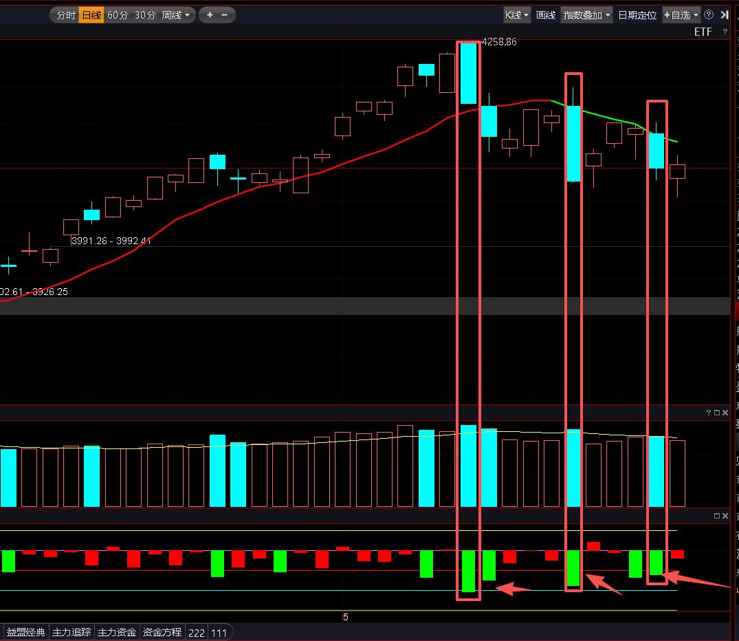Maximize the volume indicator panel
This screenshot has width=739, height=641.
click(x=717, y=413)
